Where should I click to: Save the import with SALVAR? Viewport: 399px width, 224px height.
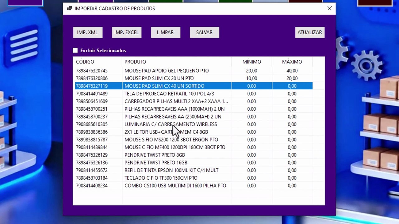(x=204, y=32)
